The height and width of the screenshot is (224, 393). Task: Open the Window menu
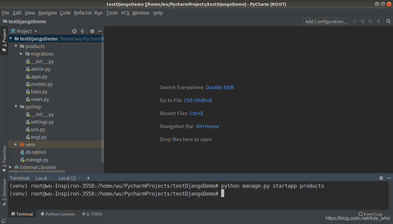(x=141, y=13)
